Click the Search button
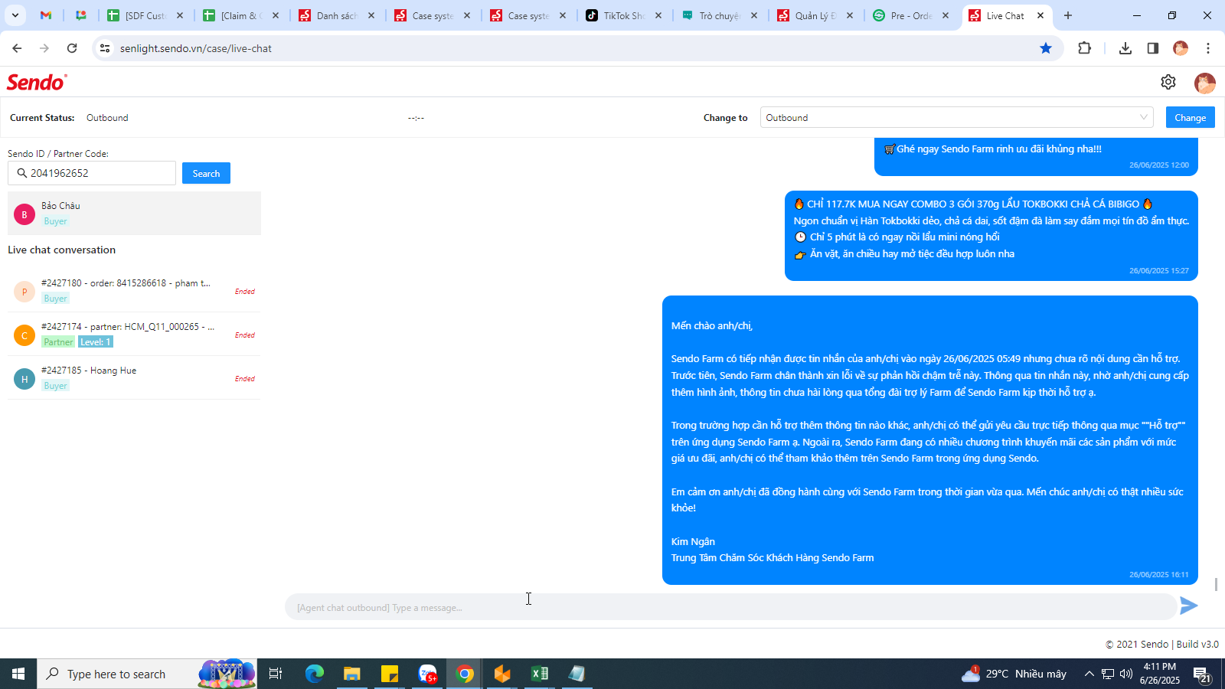The image size is (1225, 689). tap(206, 173)
